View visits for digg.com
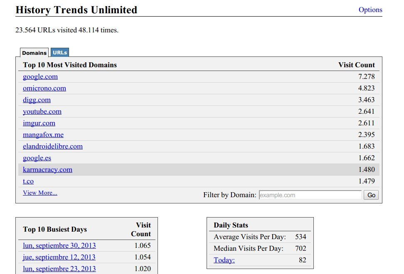Viewport: 404px width, 274px height. click(37, 100)
